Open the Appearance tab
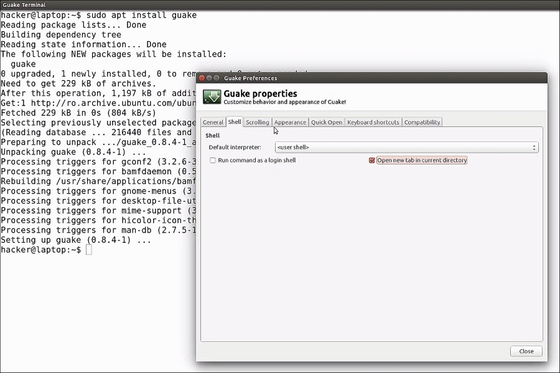Viewport: 560px width, 373px height. (x=290, y=122)
